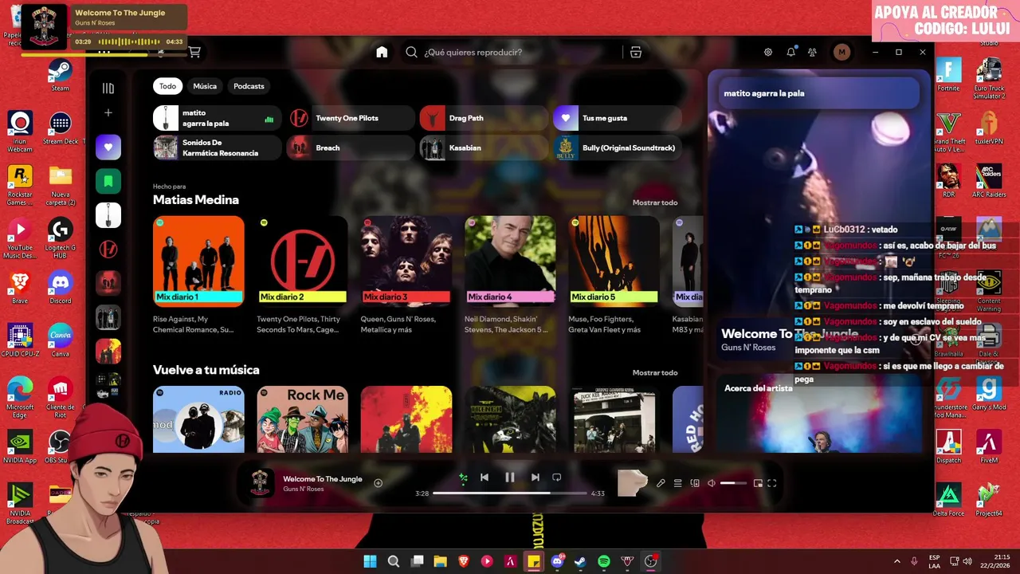Open lyrics microphone icon in player
The image size is (1020, 574).
tap(661, 483)
